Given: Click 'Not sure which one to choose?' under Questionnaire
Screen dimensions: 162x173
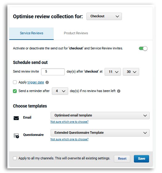Looking at the screenshot, I should coord(69,139).
